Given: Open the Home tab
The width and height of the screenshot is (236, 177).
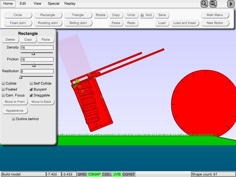Looking at the screenshot, I should [8, 4].
